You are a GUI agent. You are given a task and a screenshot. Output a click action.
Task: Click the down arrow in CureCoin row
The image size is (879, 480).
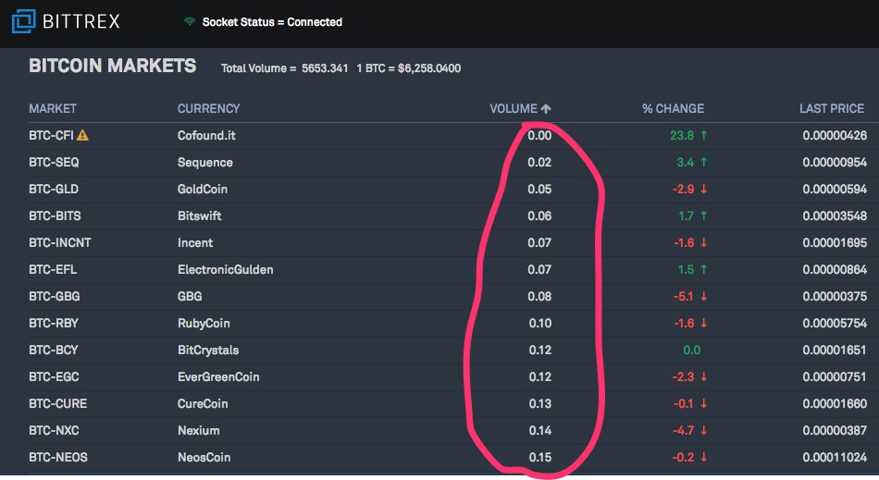tap(703, 404)
